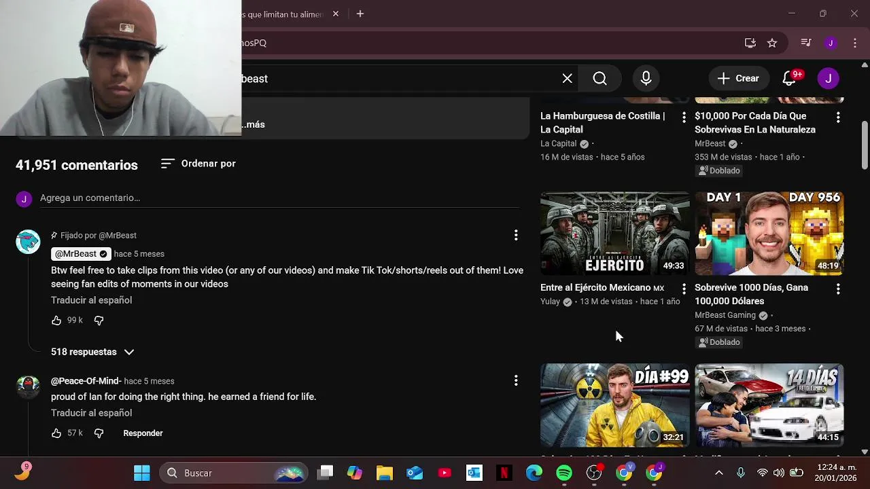Open Netflix from the taskbar
This screenshot has height=489, width=870.
504,473
